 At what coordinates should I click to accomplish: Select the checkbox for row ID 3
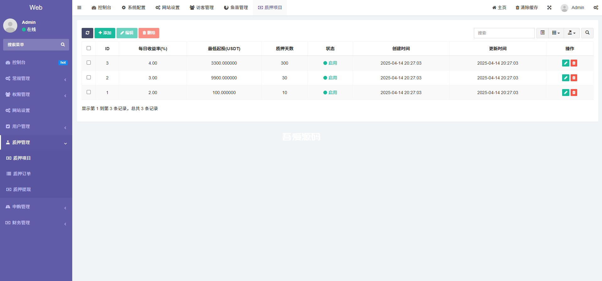pos(89,63)
